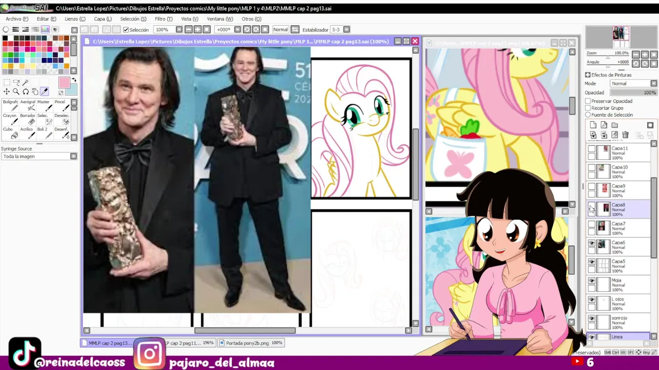The height and width of the screenshot is (370, 659).
Task: Choose the Master brush tool
Action: click(x=45, y=105)
